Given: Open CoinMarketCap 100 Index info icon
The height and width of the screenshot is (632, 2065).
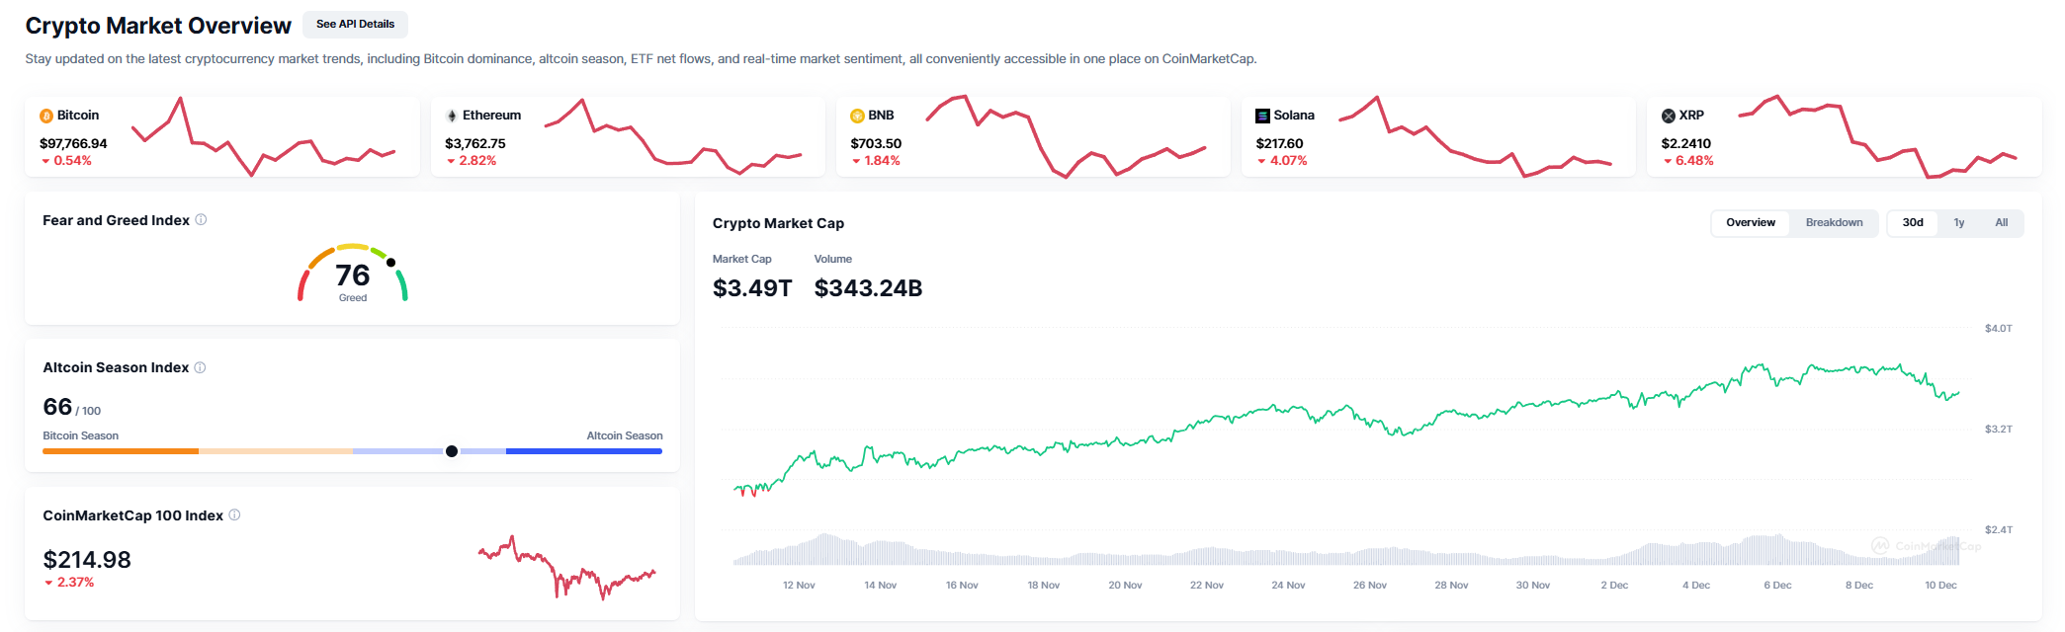Looking at the screenshot, I should (x=234, y=515).
